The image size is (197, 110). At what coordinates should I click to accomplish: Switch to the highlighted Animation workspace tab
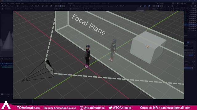(x=71, y=4)
